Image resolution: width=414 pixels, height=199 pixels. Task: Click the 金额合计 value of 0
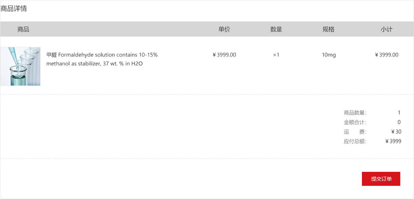(399, 122)
